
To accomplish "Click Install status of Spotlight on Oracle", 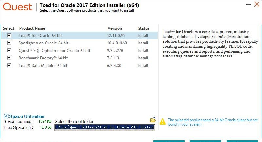I will 143,43.
